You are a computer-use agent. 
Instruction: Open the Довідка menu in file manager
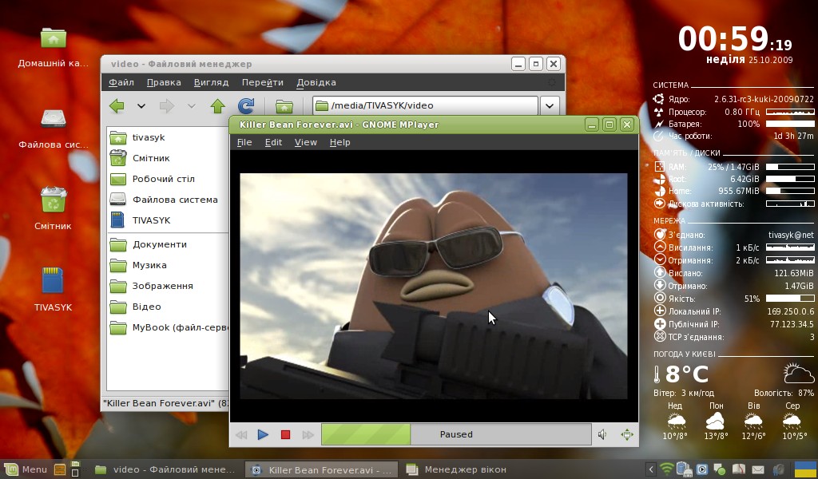(316, 82)
